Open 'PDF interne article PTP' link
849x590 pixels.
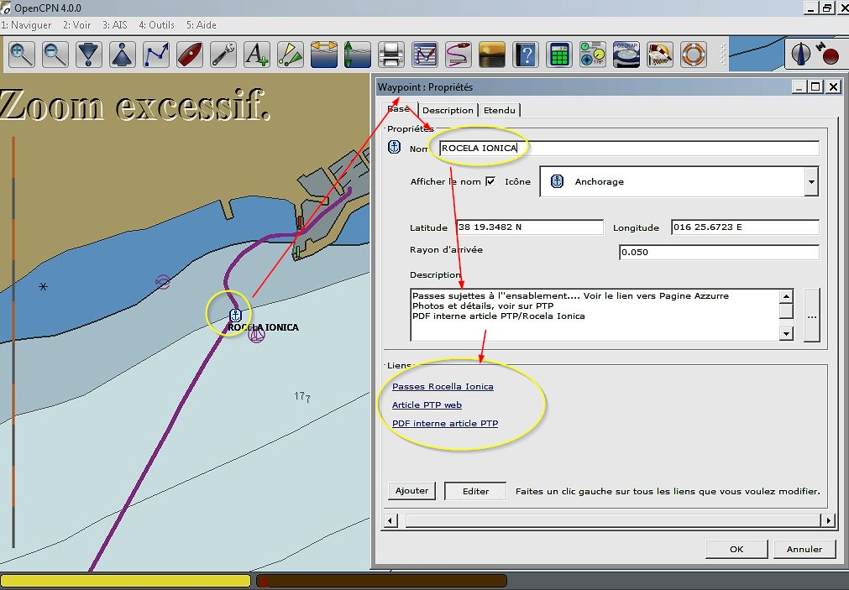click(445, 423)
